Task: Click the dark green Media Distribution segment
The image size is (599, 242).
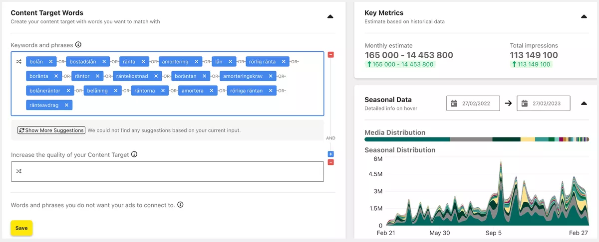Action: click(506, 139)
